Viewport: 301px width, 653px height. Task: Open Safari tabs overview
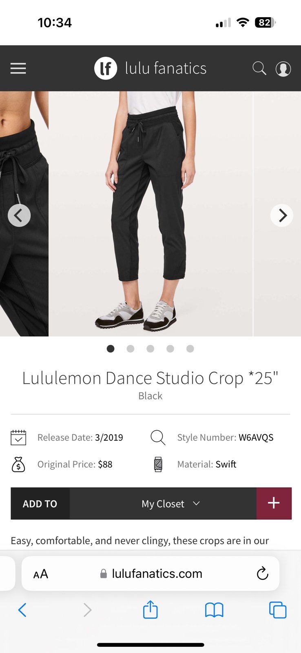(278, 610)
